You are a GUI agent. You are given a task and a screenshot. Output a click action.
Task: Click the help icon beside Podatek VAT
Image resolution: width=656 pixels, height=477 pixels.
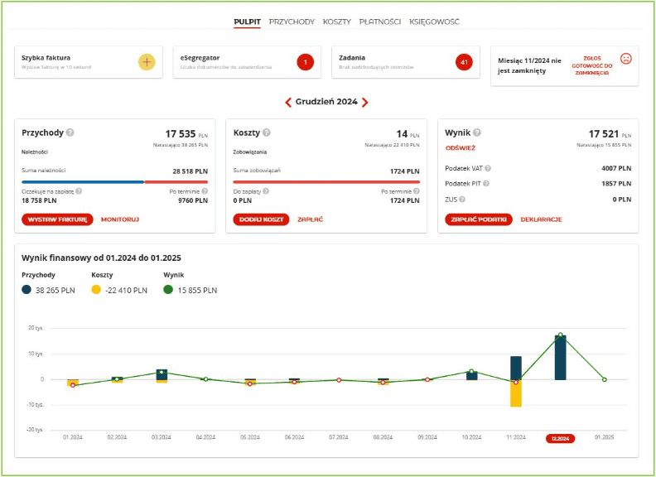pyautogui.click(x=488, y=168)
